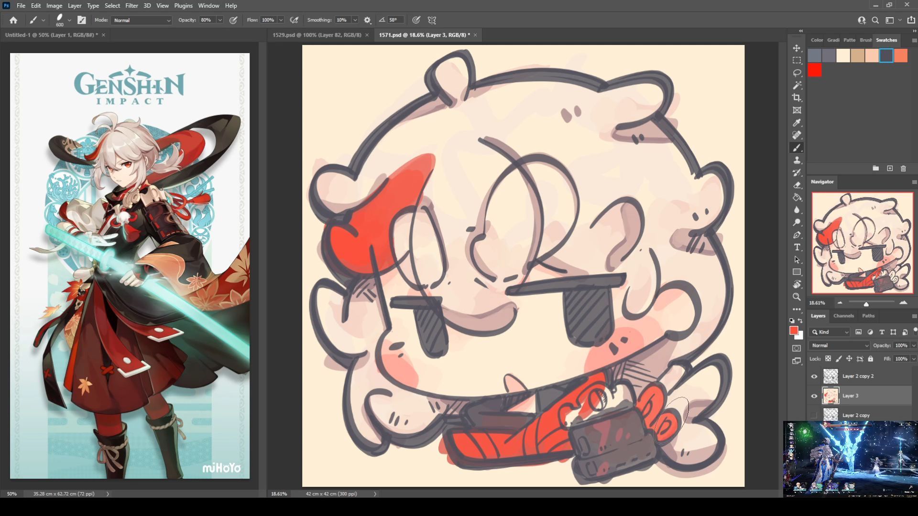Open the brush blending Mode dropdown

(142, 20)
